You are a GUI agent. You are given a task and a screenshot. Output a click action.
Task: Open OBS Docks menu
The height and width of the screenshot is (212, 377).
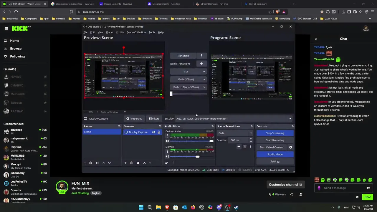point(110,32)
